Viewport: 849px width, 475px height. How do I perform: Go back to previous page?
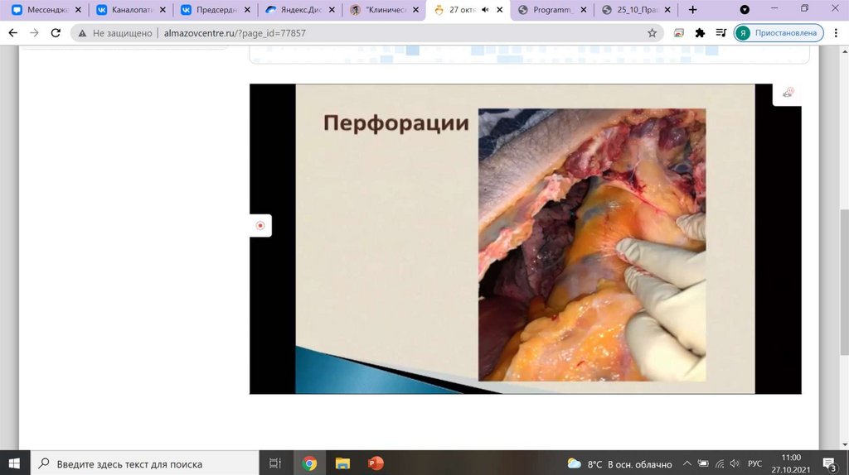[13, 33]
